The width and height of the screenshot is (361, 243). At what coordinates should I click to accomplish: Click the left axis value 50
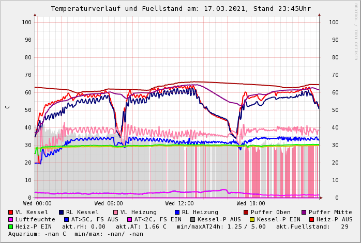(28, 110)
